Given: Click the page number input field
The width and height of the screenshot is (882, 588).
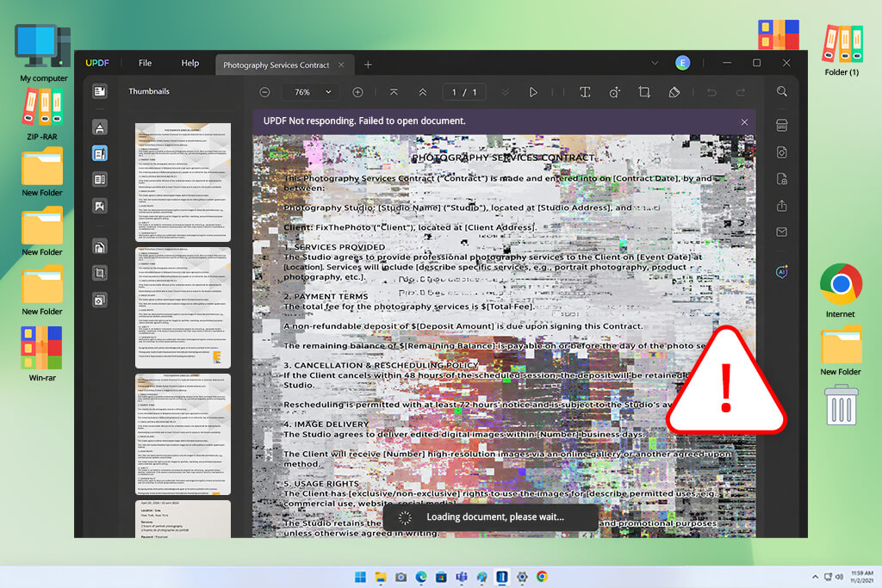Looking at the screenshot, I should pos(464,92).
